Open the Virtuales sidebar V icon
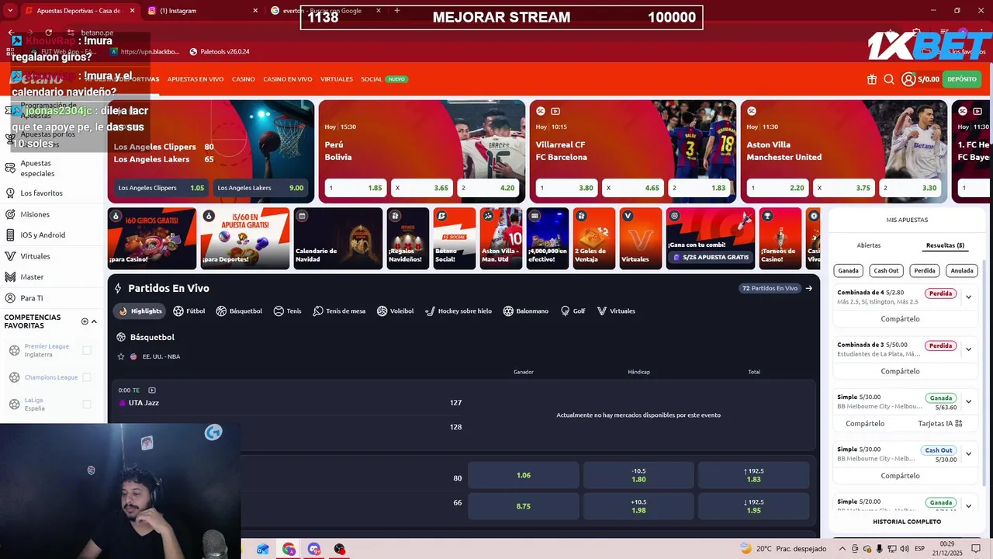 (x=11, y=256)
